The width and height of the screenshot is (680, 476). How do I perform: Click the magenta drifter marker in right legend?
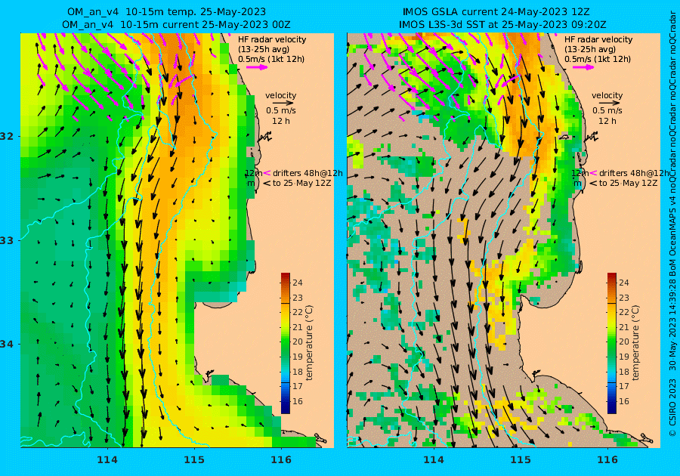tap(593, 173)
